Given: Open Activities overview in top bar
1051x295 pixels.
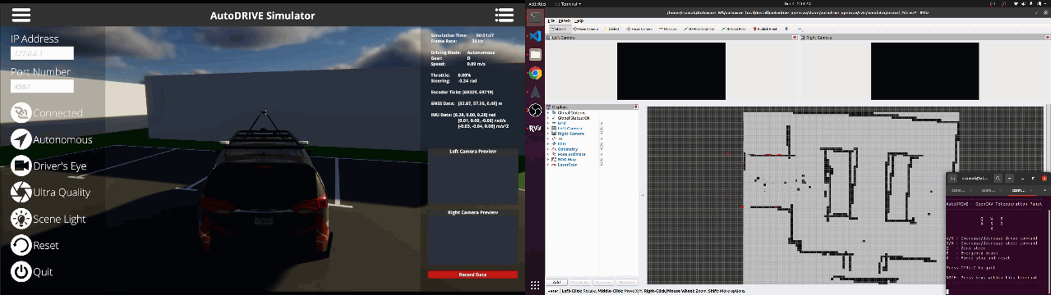Looking at the screenshot, I should tap(536, 4).
